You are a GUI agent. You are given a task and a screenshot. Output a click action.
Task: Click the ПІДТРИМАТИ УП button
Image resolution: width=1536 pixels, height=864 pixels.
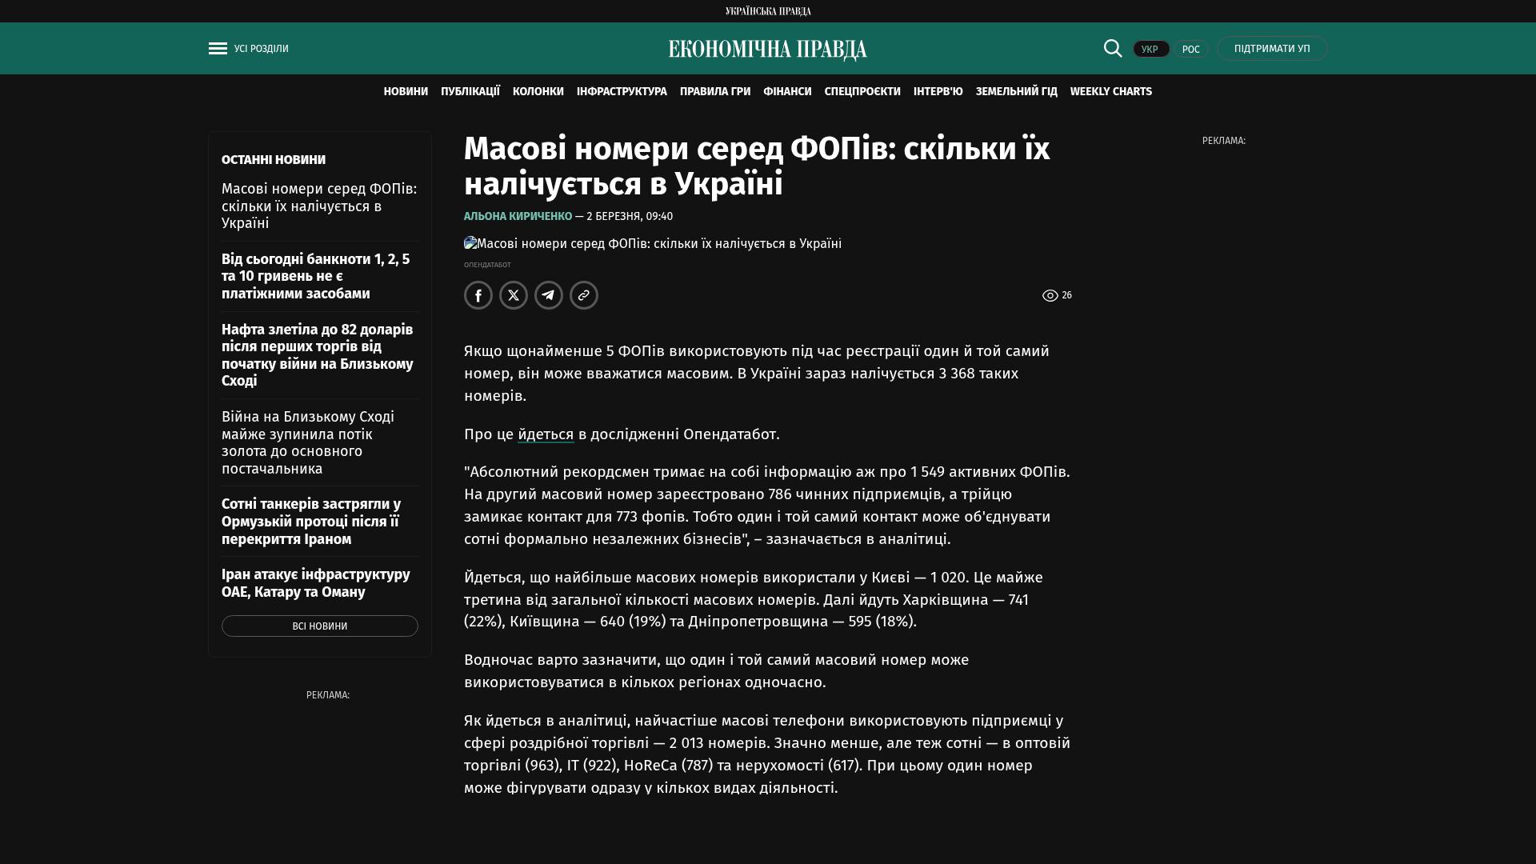[1272, 49]
